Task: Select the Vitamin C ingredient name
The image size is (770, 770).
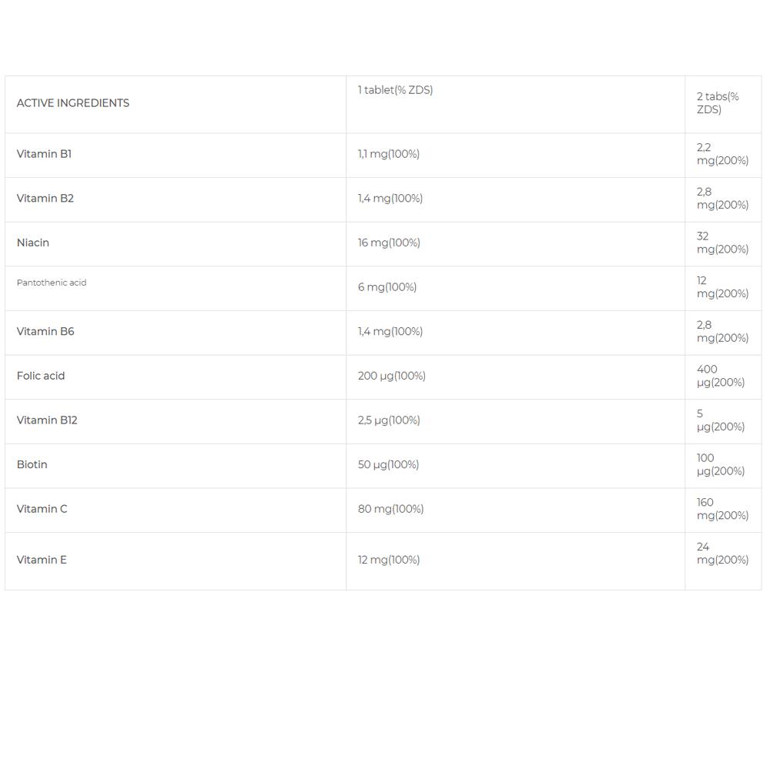Action: (42, 509)
